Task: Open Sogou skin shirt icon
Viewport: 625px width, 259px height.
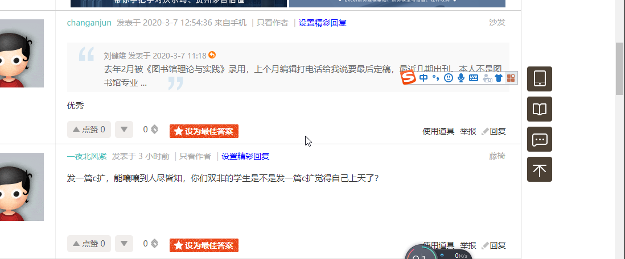Action: coord(498,78)
